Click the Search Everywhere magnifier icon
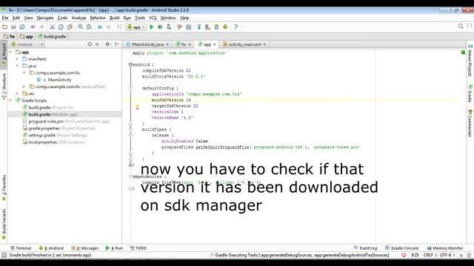The width and height of the screenshot is (474, 266). click(461, 27)
